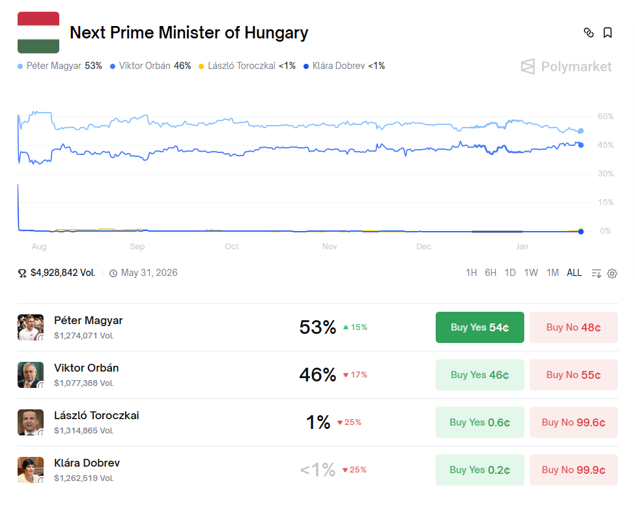Click the chart sort/filter icon
635x507 pixels.
(596, 273)
